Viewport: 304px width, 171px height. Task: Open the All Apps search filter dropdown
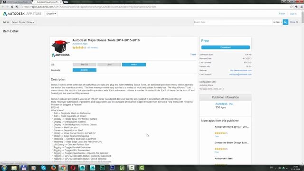click(277, 22)
